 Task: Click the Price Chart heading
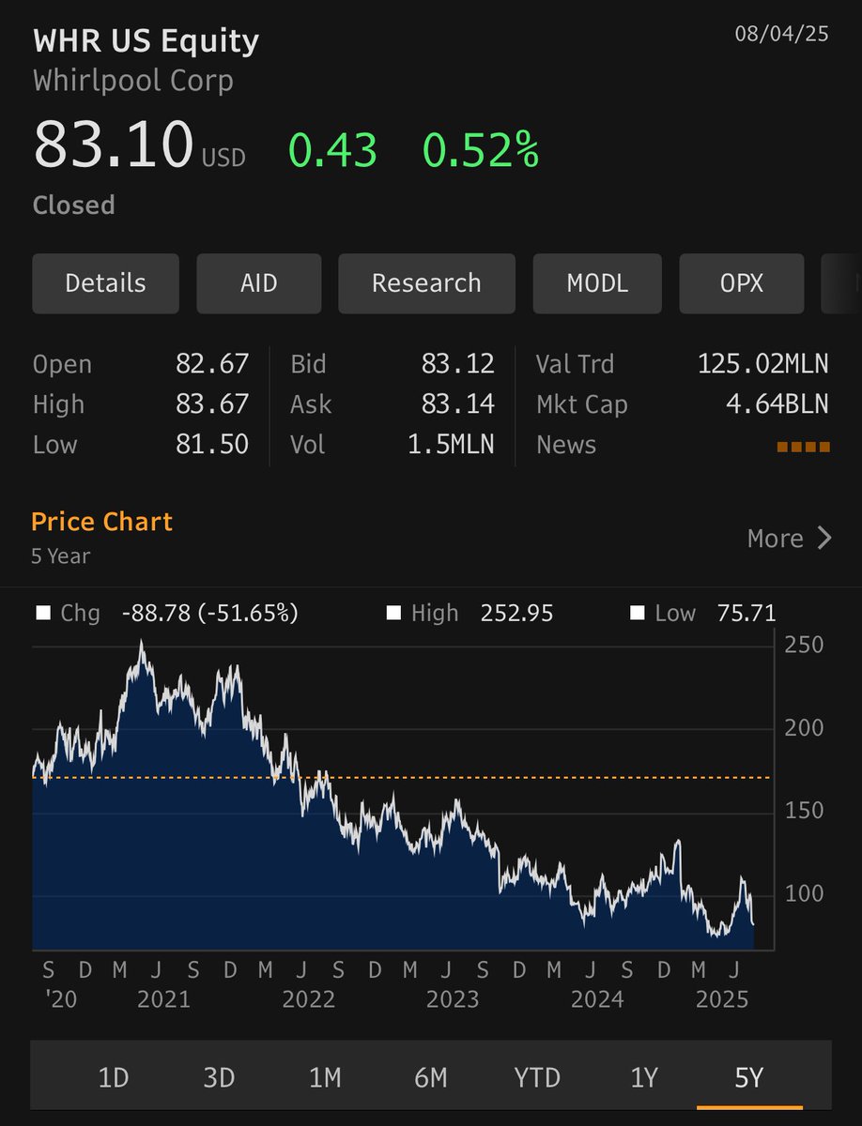[102, 522]
